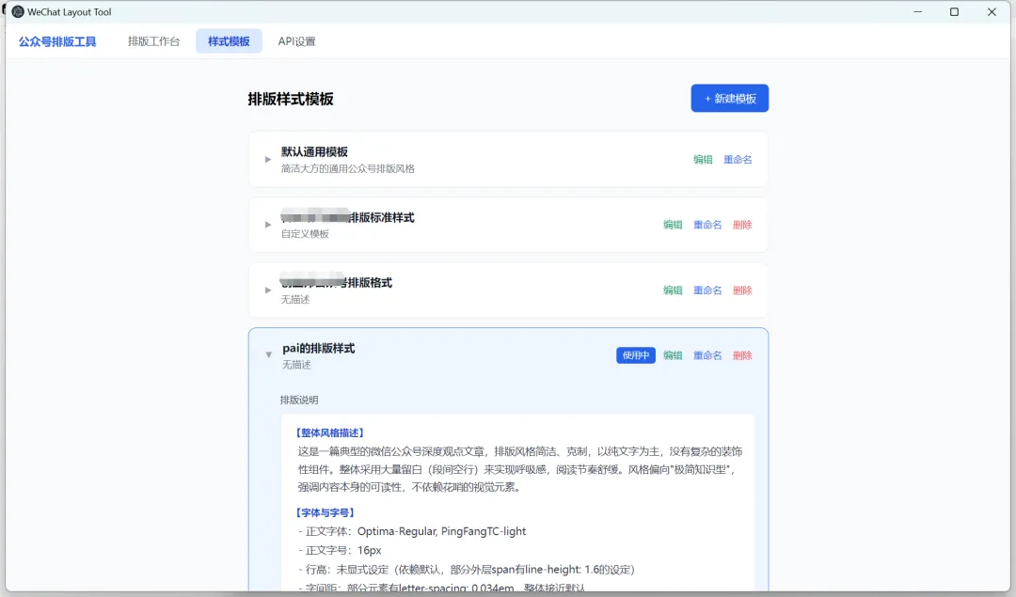This screenshot has width=1016, height=597.
Task: Click the 【整体风格描述】 heading
Action: [330, 432]
